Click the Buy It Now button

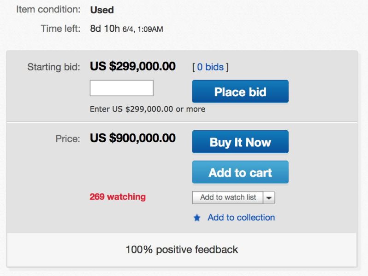point(240,142)
